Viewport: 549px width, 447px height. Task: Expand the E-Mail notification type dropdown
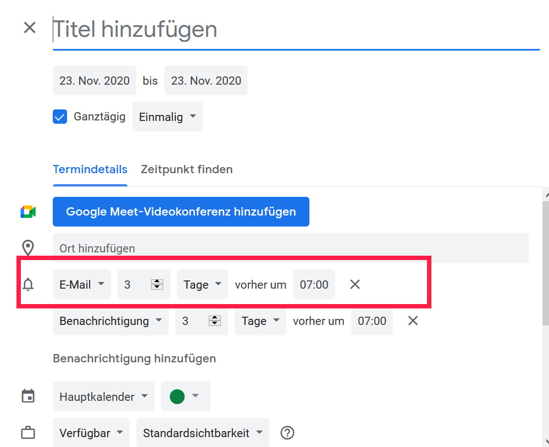pos(82,284)
